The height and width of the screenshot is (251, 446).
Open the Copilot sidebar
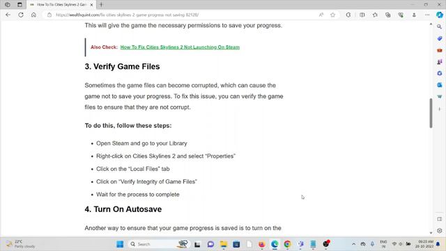pos(440,15)
